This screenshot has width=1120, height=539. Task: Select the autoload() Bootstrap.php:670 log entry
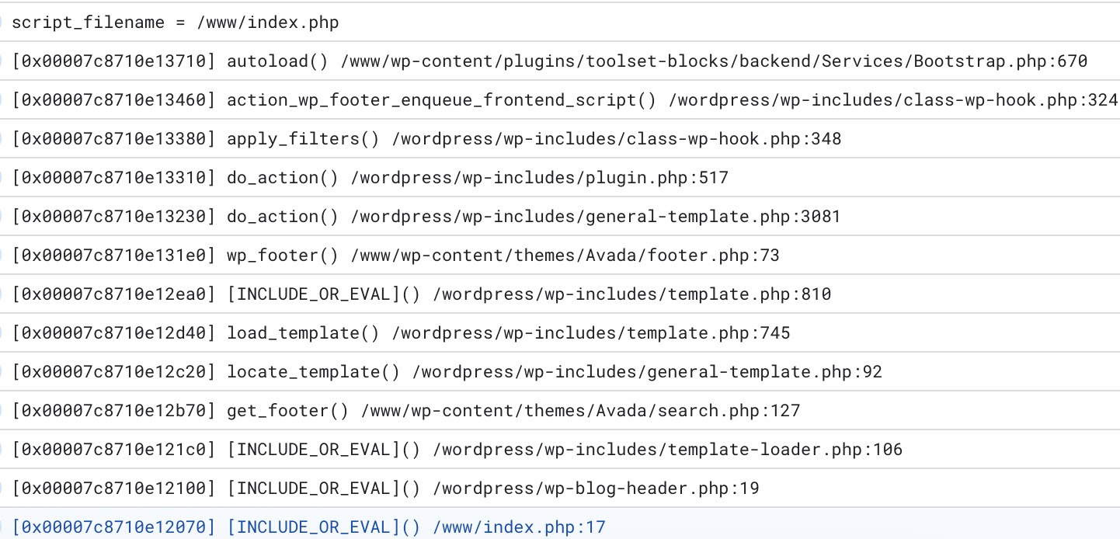pos(560,61)
